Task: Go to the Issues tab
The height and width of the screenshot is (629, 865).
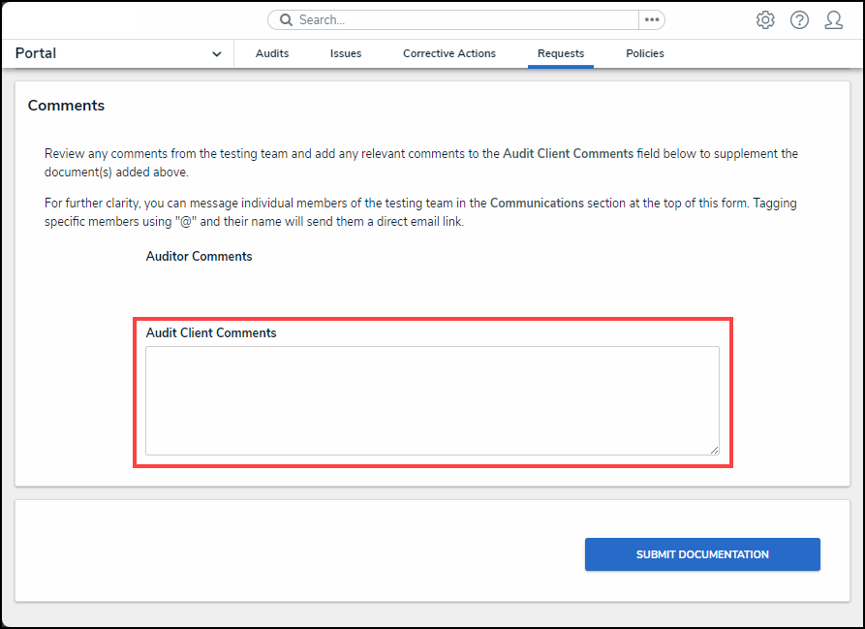Action: tap(346, 54)
